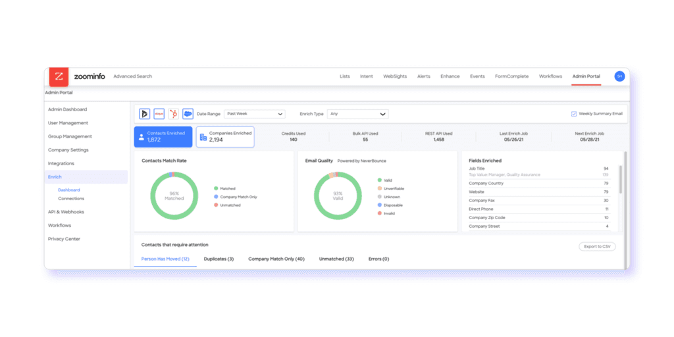Click the Direct Phone row
The image size is (674, 337).
538,209
